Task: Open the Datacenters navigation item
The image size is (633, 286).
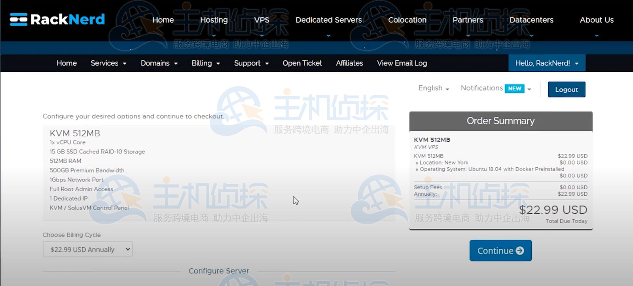Action: click(531, 20)
